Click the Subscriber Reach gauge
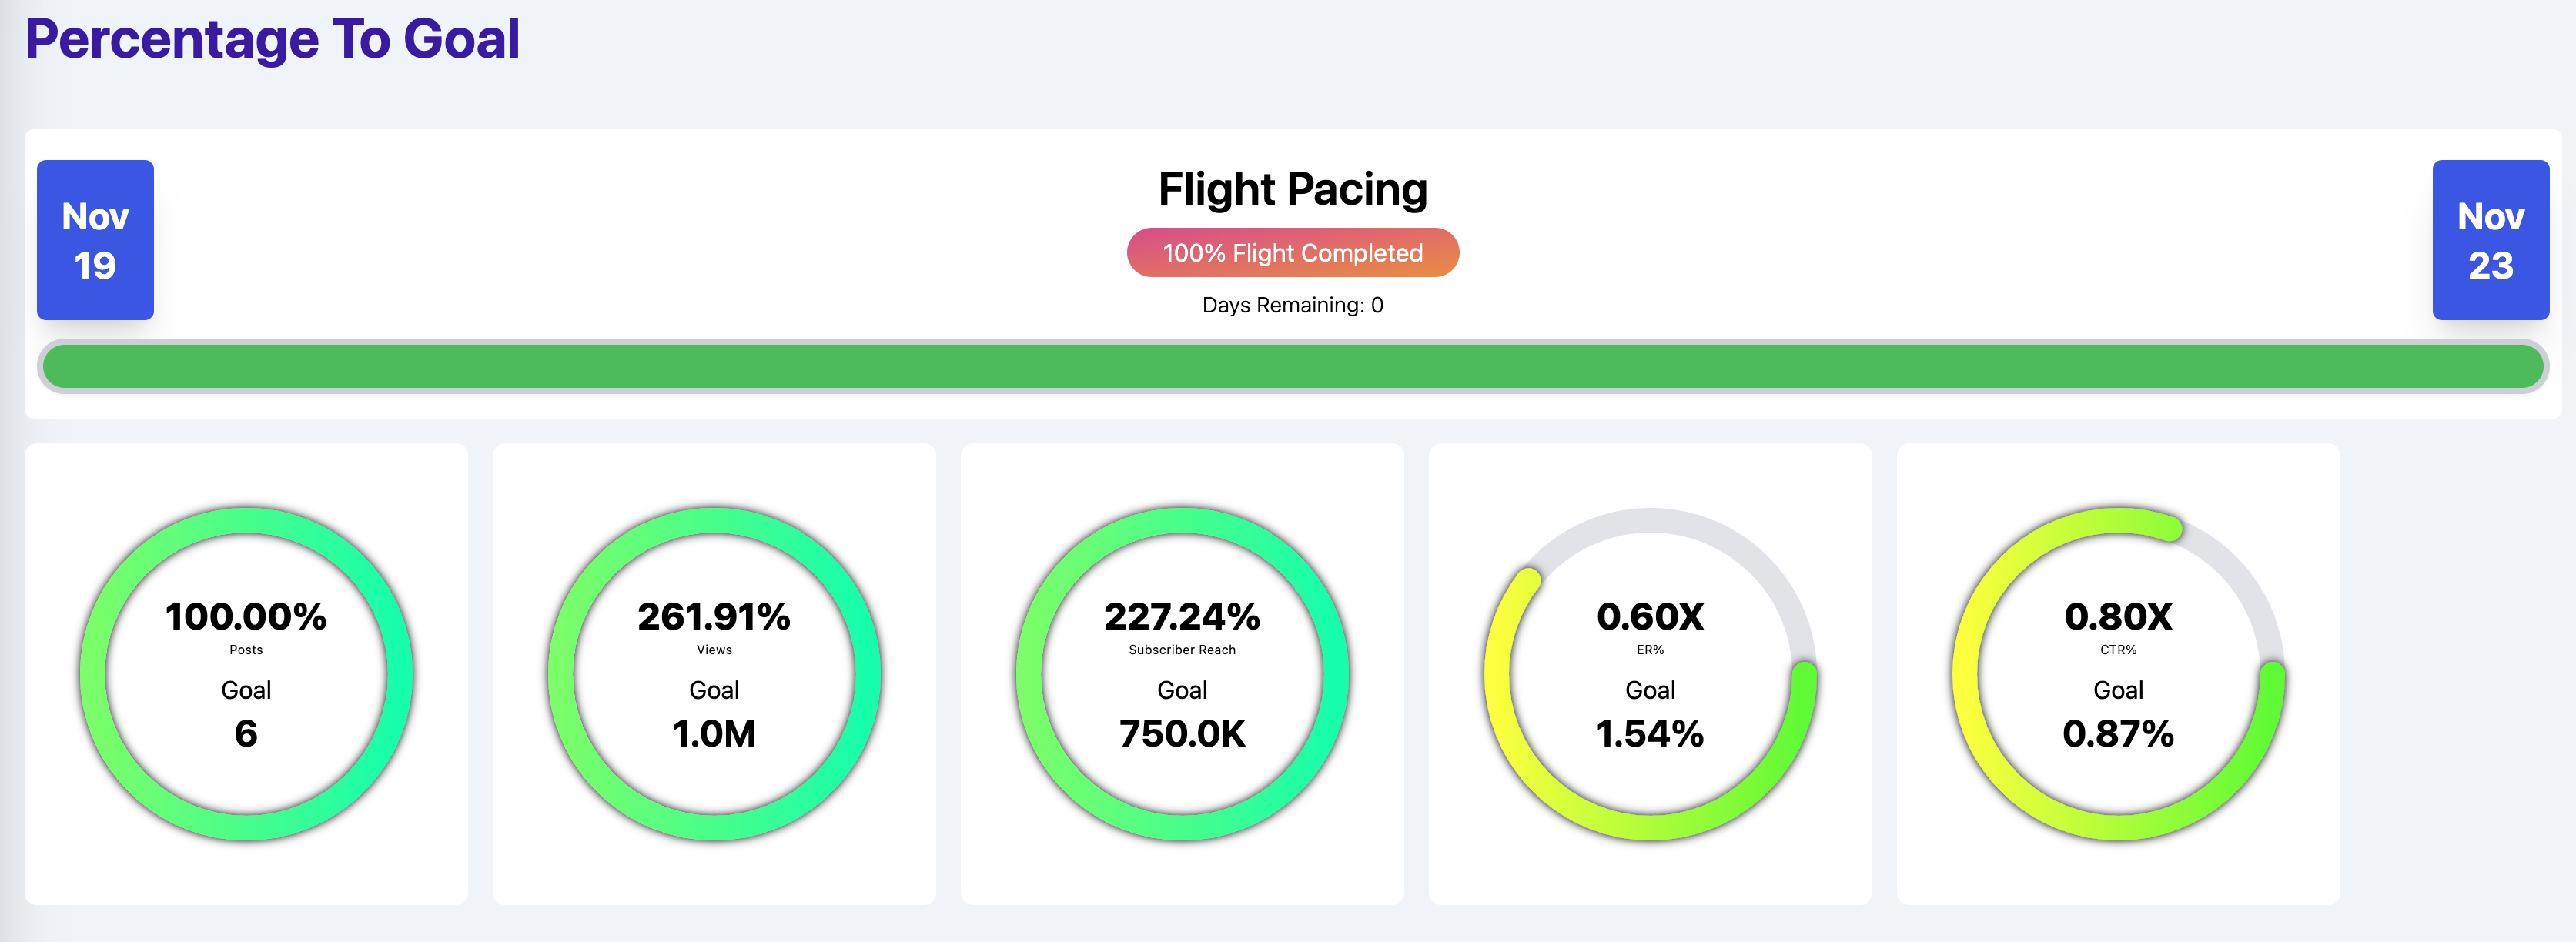 (x=1182, y=673)
